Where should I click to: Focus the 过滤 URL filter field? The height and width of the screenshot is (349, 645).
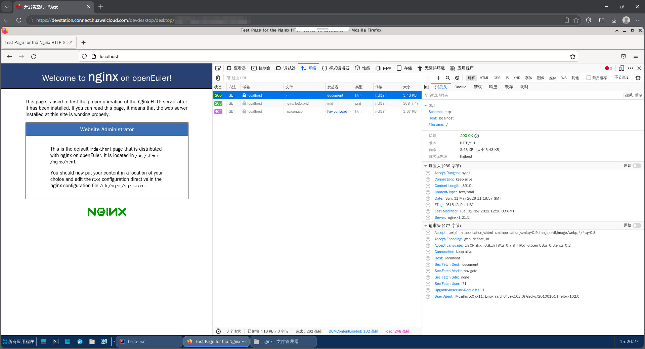tap(324, 78)
